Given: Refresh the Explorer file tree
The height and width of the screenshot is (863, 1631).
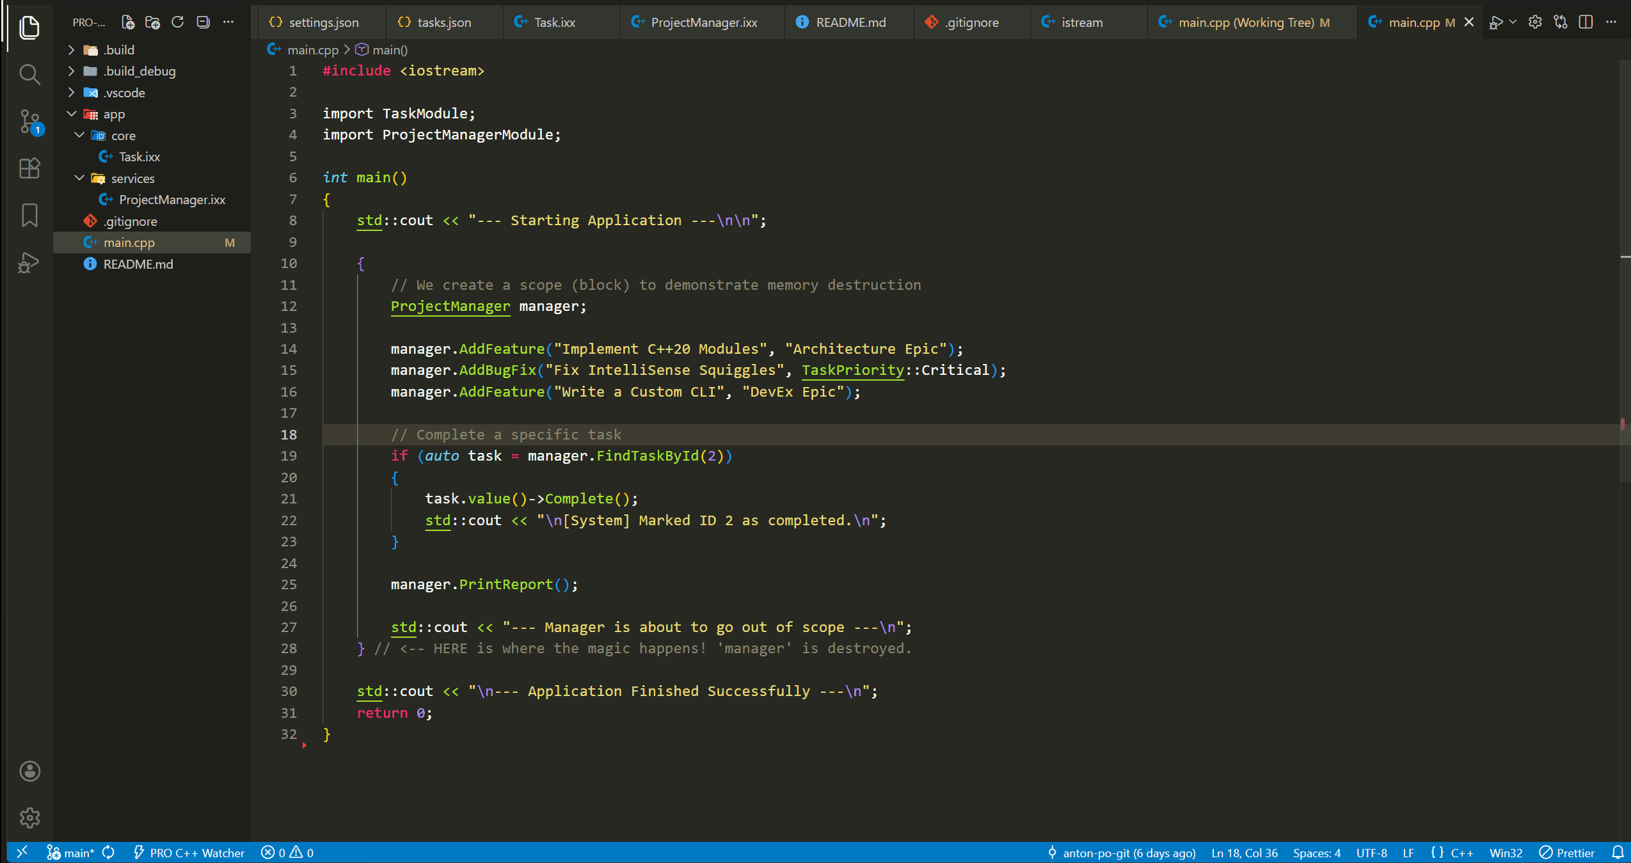Looking at the screenshot, I should [x=177, y=22].
